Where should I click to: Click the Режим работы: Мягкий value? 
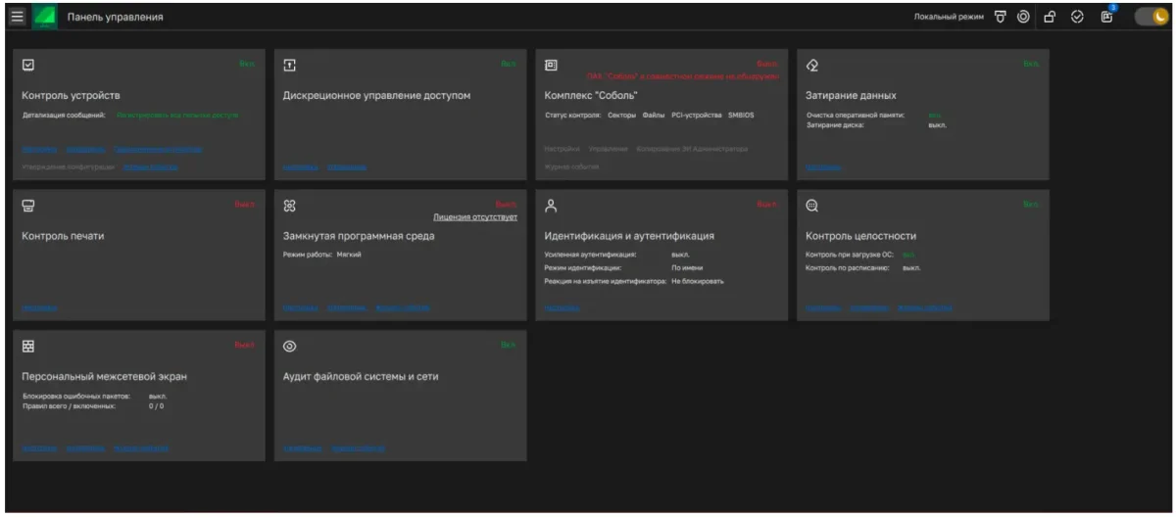(x=351, y=255)
